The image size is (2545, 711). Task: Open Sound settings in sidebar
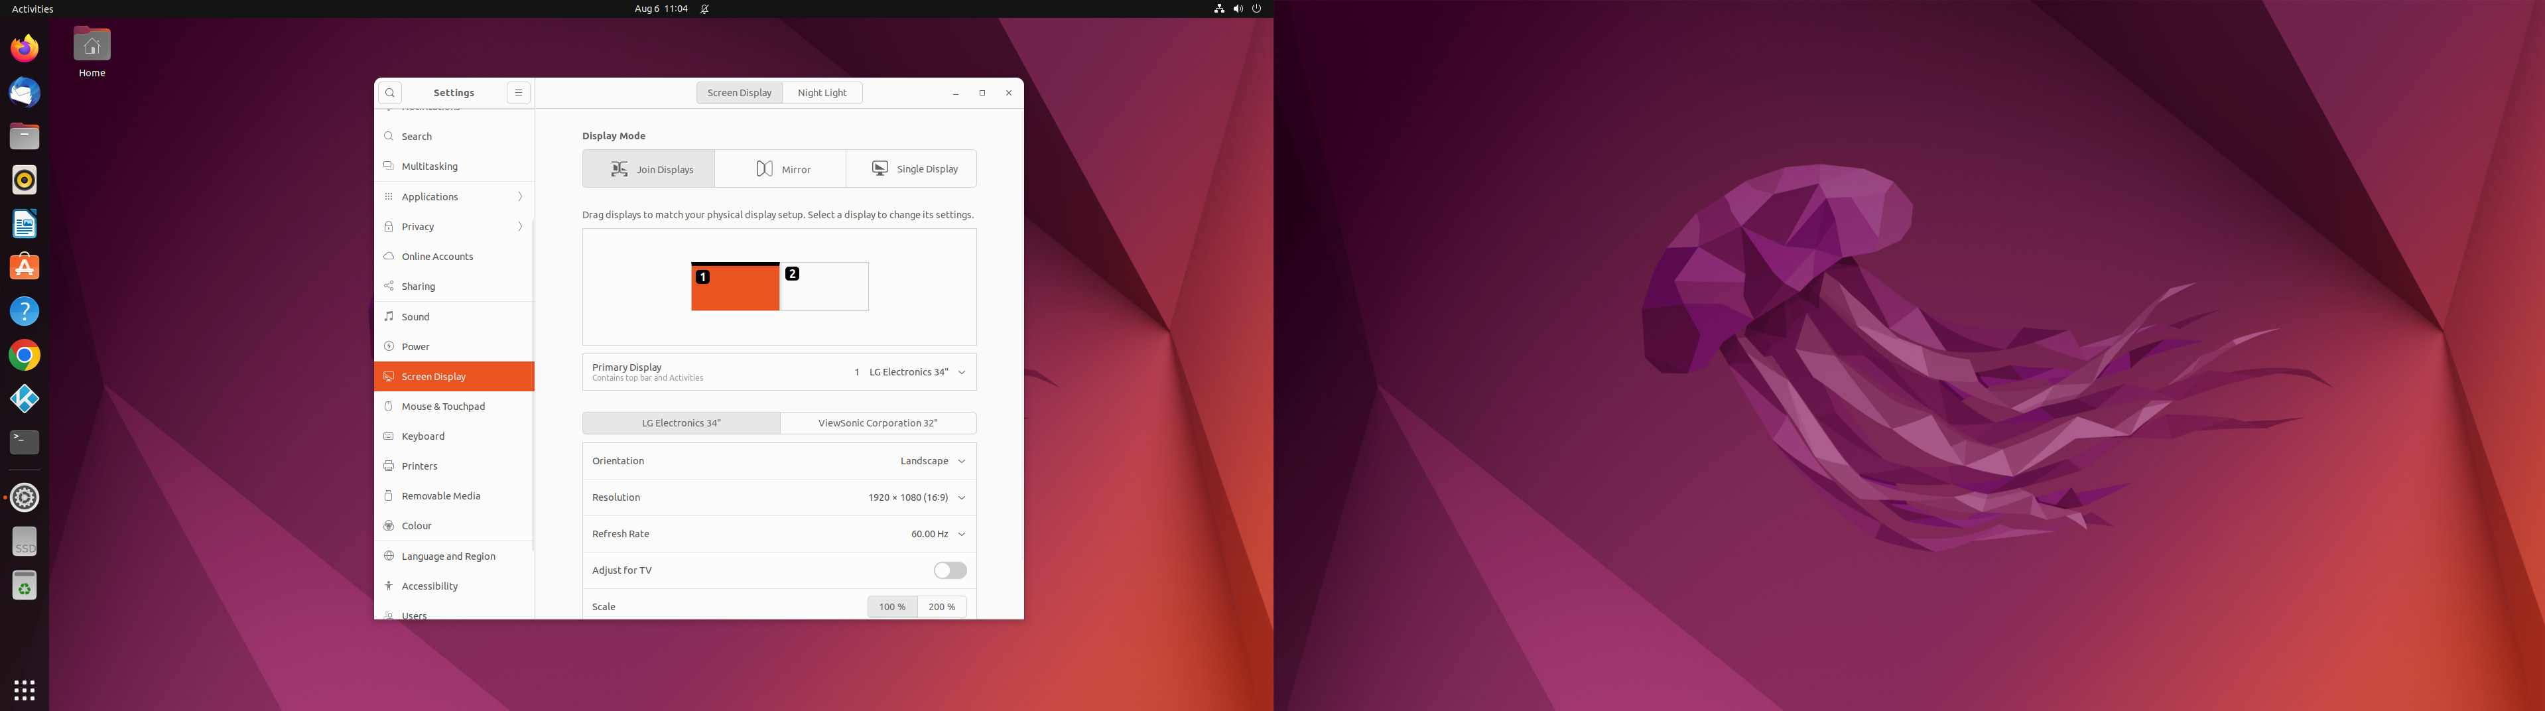coord(454,317)
